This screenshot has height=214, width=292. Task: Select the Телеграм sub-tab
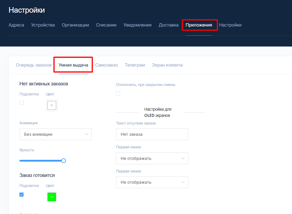point(135,65)
